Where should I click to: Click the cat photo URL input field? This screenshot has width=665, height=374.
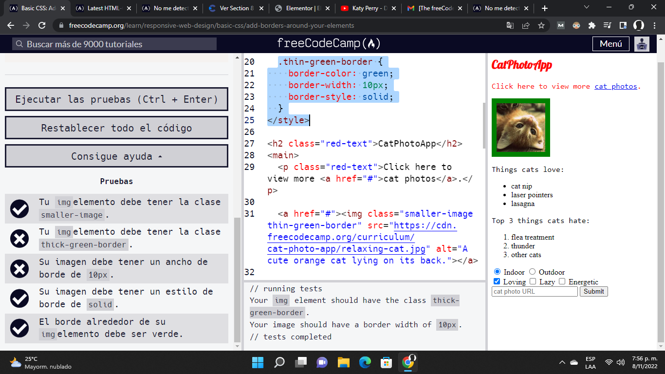[x=534, y=291]
